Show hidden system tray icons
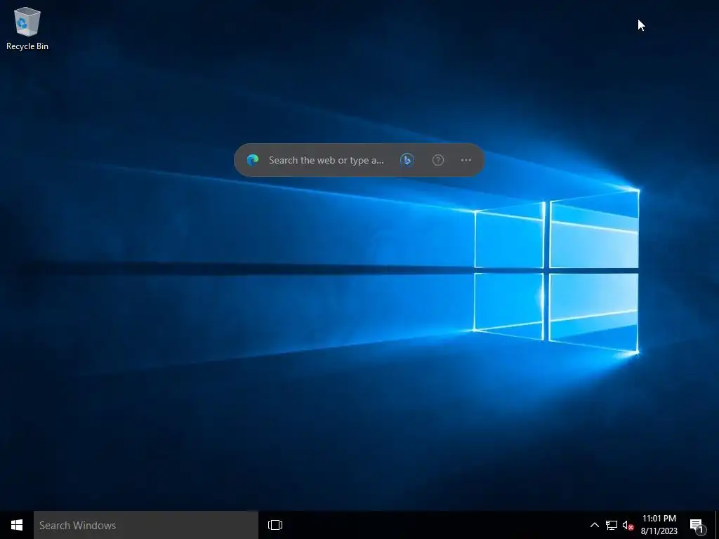 [594, 525]
